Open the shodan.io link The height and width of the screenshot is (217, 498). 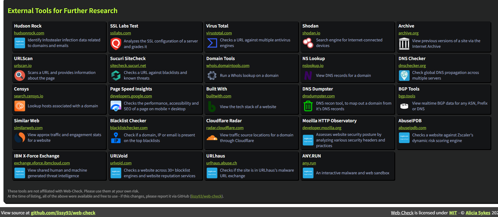[311, 33]
